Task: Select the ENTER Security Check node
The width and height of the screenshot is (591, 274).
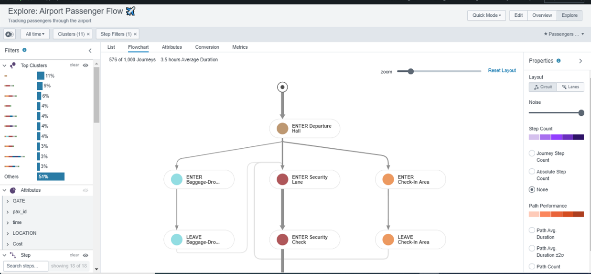Action: pos(304,240)
